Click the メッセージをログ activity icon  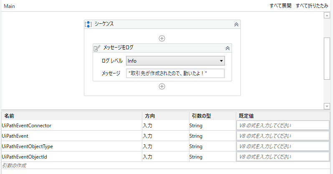(97, 48)
